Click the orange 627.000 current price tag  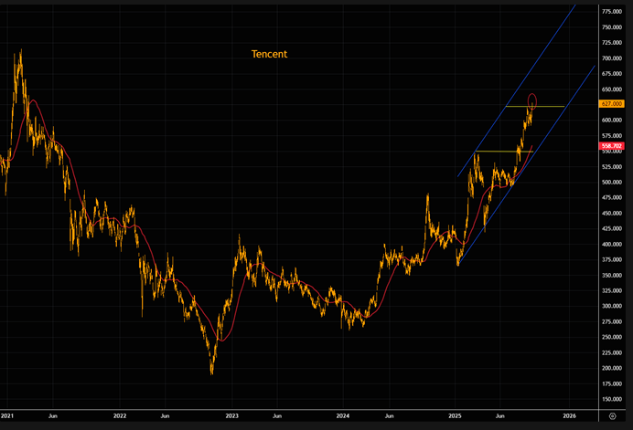pyautogui.click(x=612, y=104)
